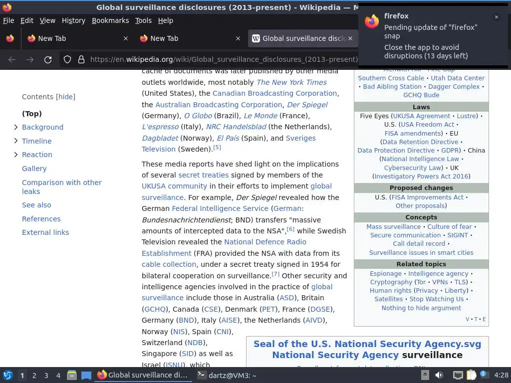The image size is (511, 383).
Task: Open the Bookmarks menu
Action: click(x=110, y=20)
